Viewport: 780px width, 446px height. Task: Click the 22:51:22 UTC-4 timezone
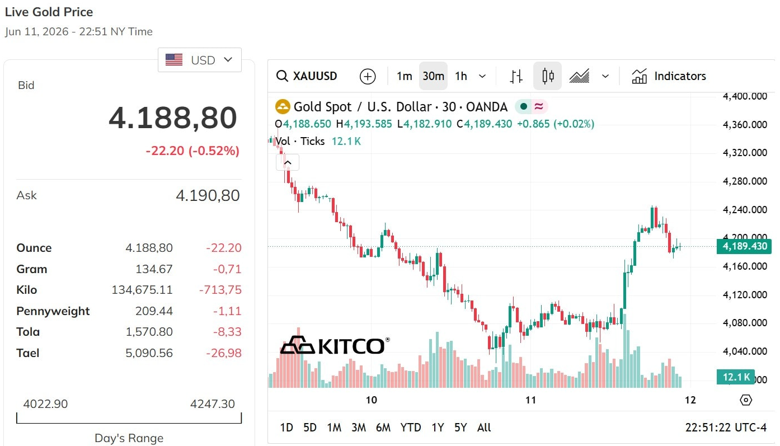tap(726, 428)
